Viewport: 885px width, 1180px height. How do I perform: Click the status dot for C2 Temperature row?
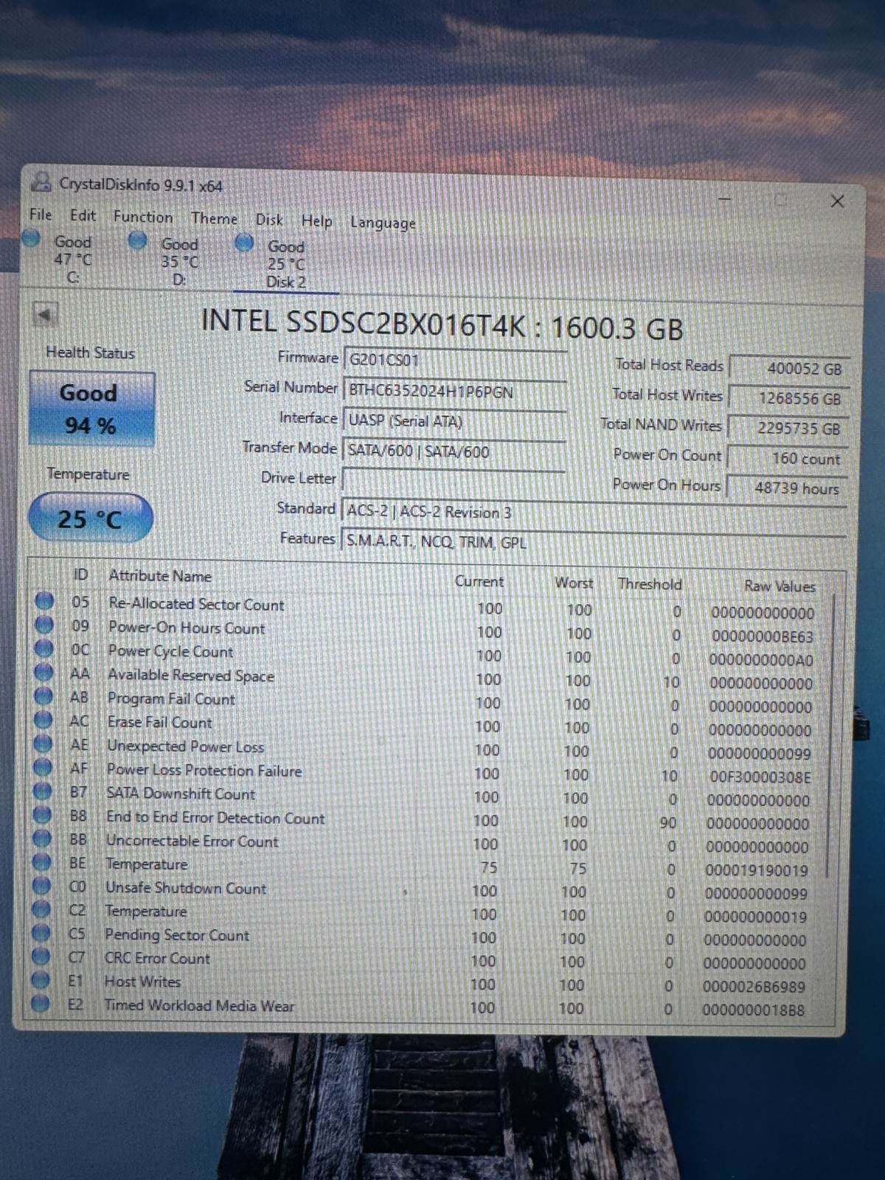click(x=41, y=909)
